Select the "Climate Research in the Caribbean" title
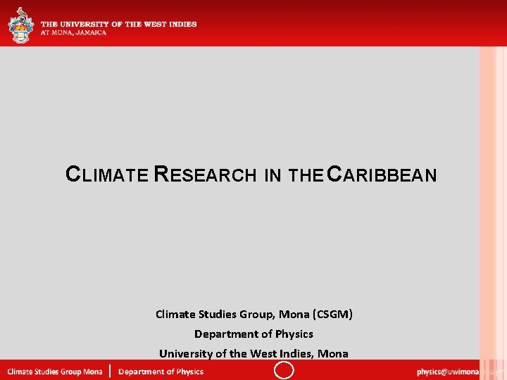This screenshot has height=380, width=507. (251, 174)
